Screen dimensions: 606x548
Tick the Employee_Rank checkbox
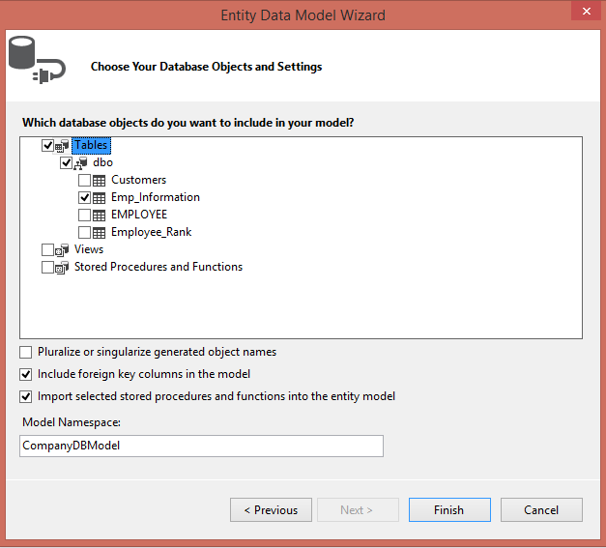[84, 232]
